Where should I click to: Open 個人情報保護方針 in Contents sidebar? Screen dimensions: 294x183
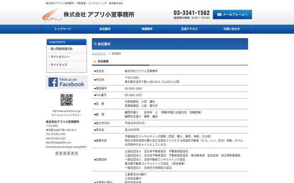coord(67,49)
